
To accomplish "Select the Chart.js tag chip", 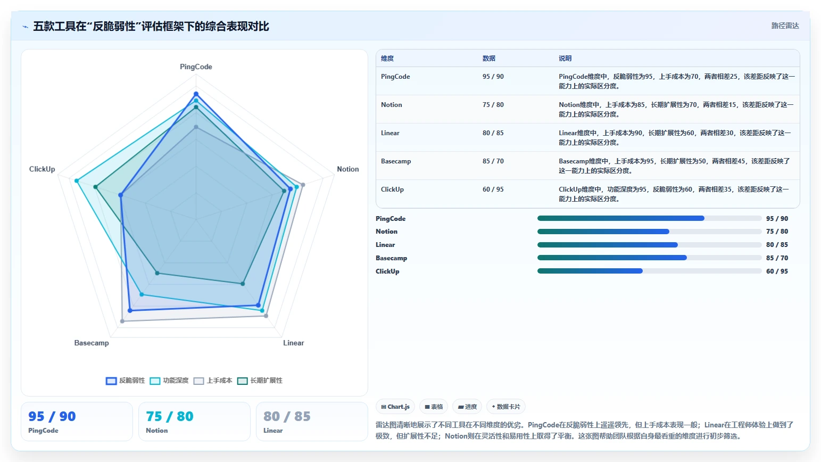I will click(395, 407).
